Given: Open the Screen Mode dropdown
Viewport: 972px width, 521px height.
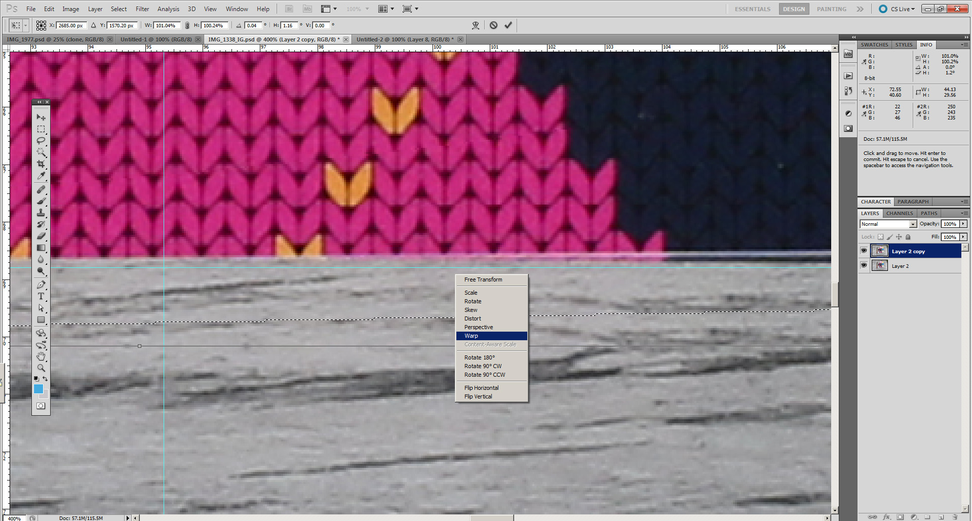Looking at the screenshot, I should click(410, 9).
